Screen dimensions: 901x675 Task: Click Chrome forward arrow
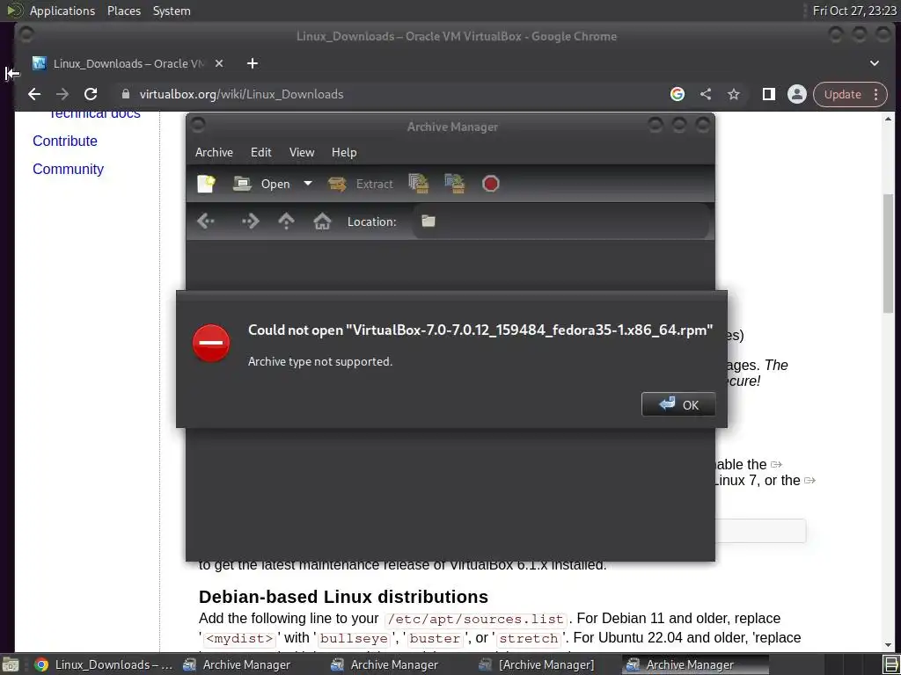pyautogui.click(x=62, y=94)
